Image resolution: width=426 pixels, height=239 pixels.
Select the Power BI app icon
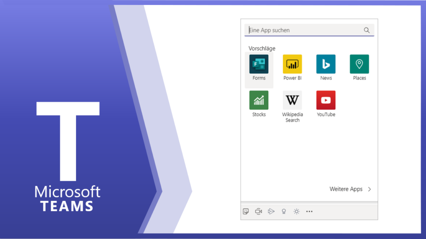coord(292,64)
